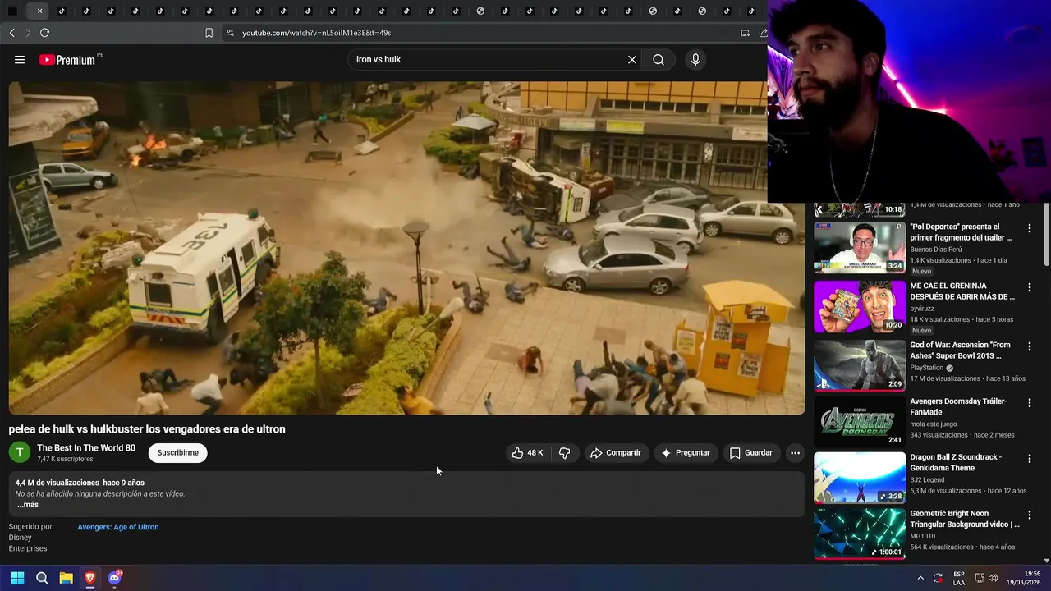This screenshot has width=1051, height=591.
Task: Open Discord from the taskbar
Action: click(x=114, y=578)
